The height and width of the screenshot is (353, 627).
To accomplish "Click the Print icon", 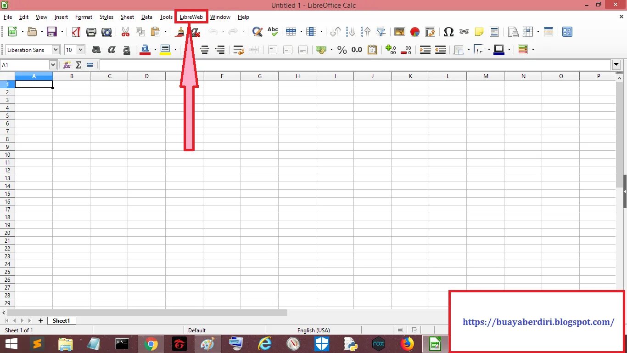I will [x=91, y=32].
